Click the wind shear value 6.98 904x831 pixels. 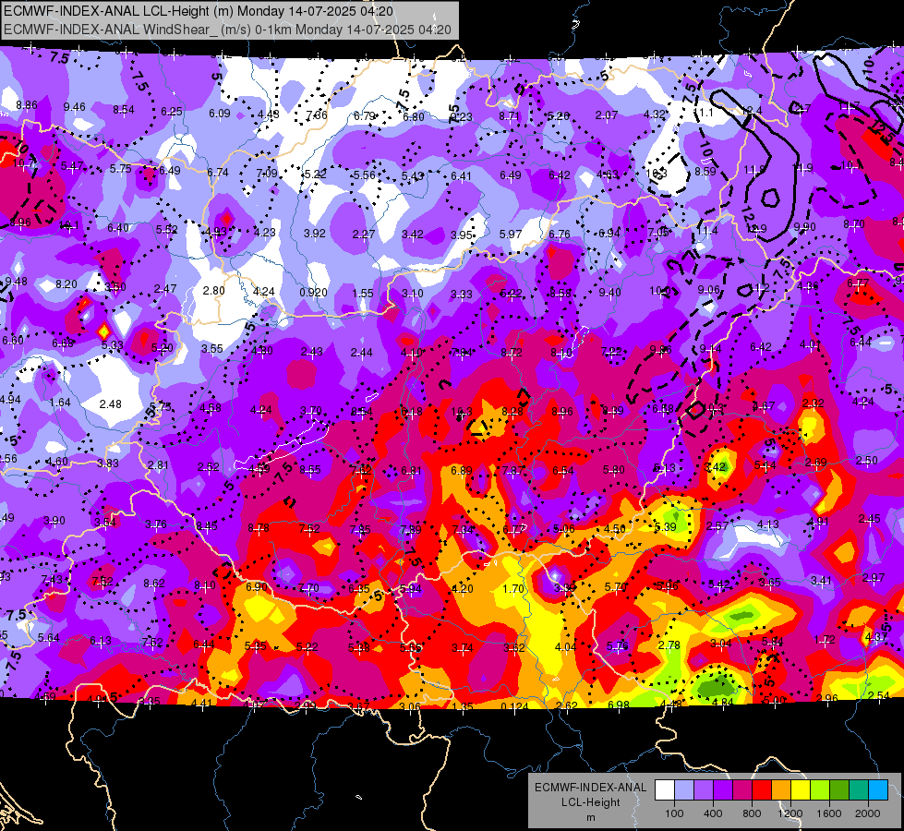[619, 705]
